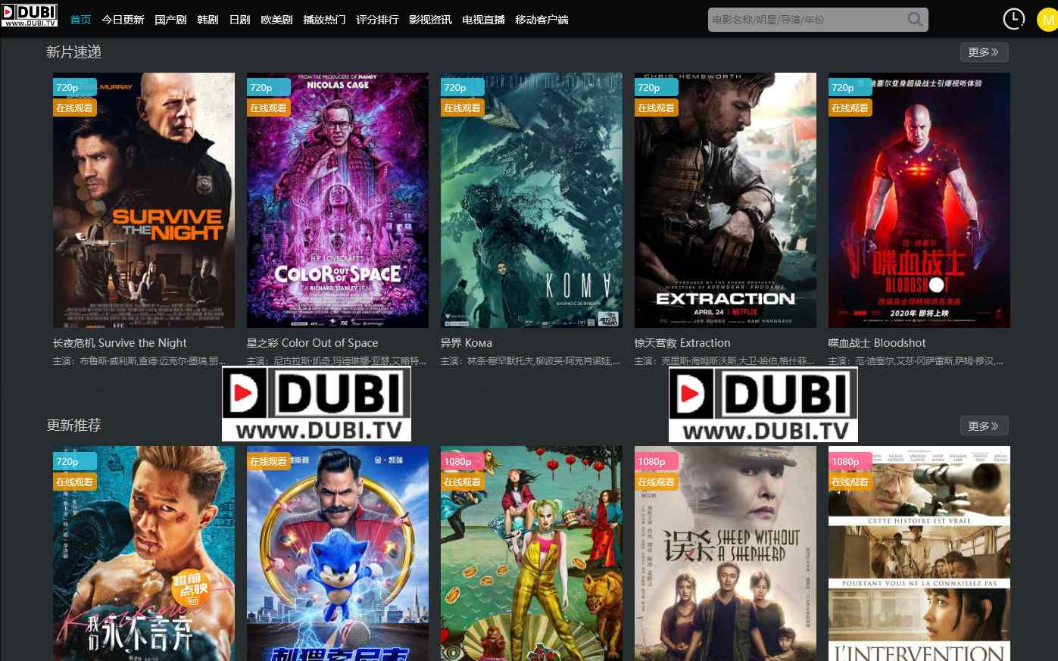This screenshot has height=661, width=1058.
Task: Click cast line starting 范·迪塞尔
Action: click(x=916, y=361)
